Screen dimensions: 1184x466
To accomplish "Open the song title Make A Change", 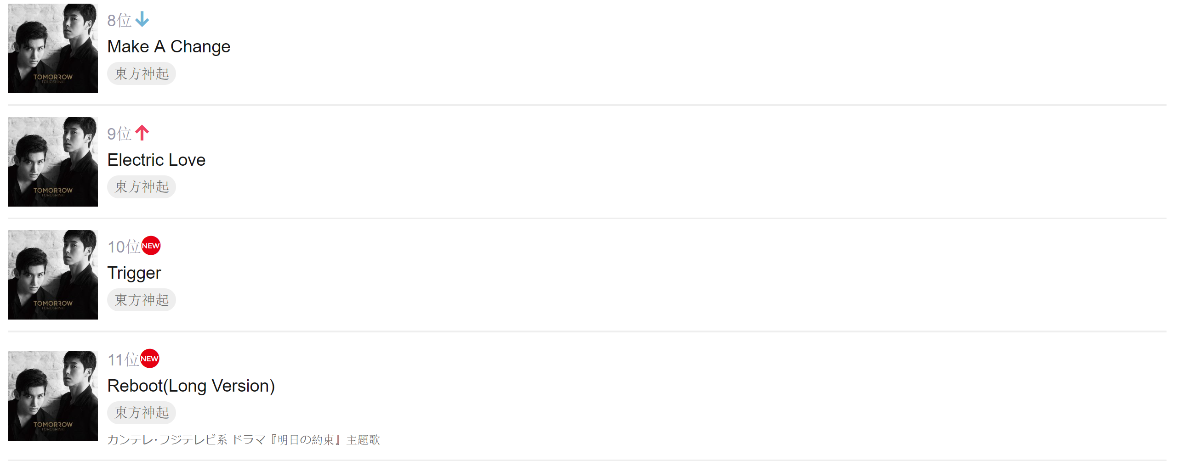I will [169, 46].
